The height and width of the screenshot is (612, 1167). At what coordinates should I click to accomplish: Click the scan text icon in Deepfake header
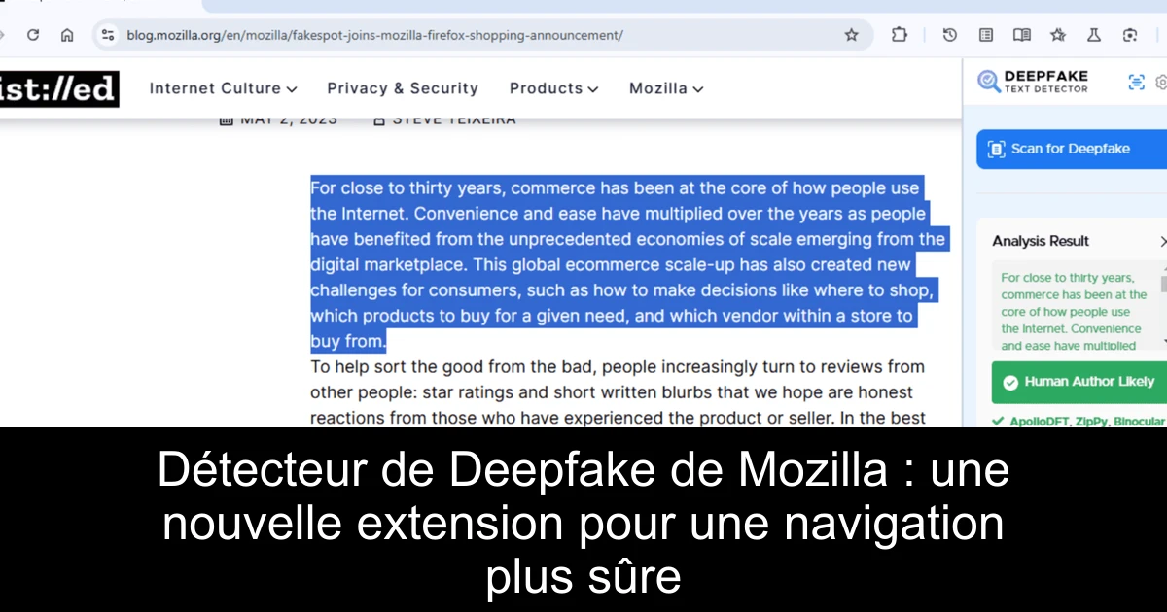click(1136, 83)
